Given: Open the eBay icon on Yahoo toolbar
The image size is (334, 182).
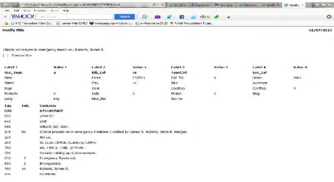Looking at the screenshot, I should tap(205, 17).
